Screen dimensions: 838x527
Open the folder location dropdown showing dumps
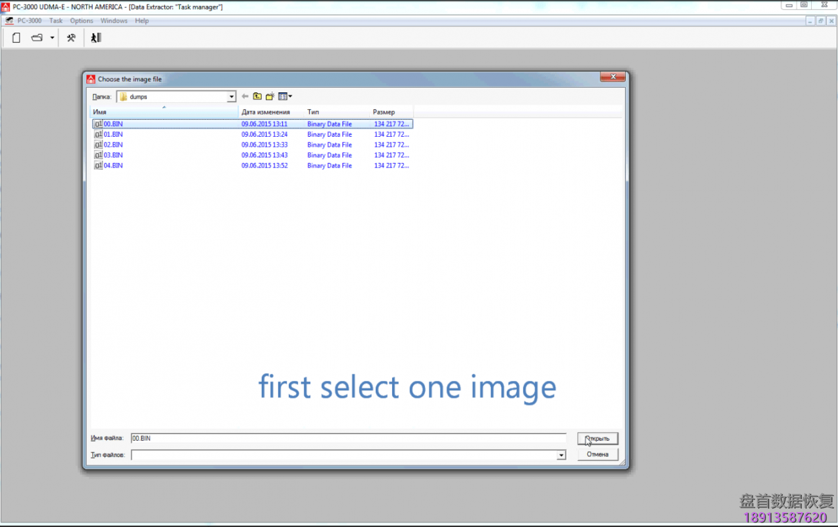pyautogui.click(x=231, y=96)
